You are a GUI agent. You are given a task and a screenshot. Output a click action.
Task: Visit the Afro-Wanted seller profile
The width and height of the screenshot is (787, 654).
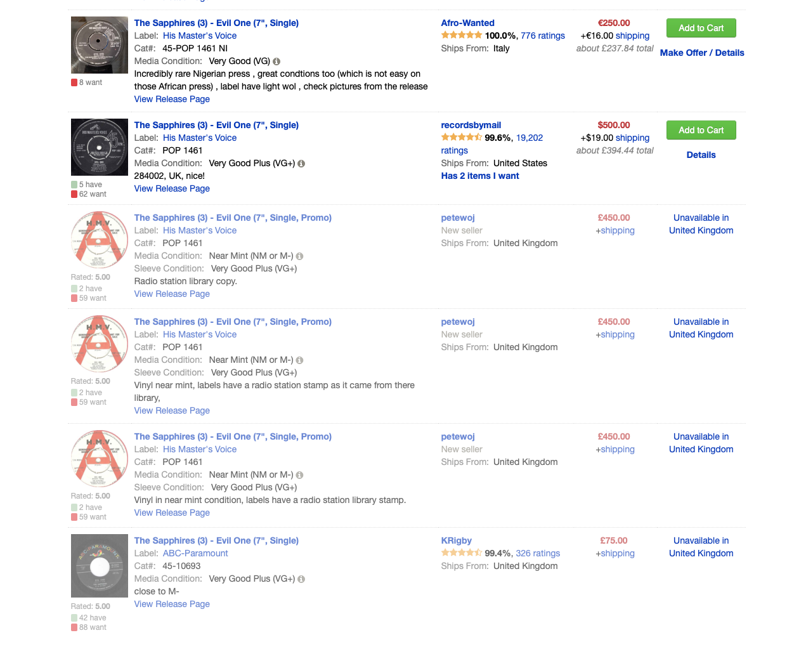coord(468,23)
